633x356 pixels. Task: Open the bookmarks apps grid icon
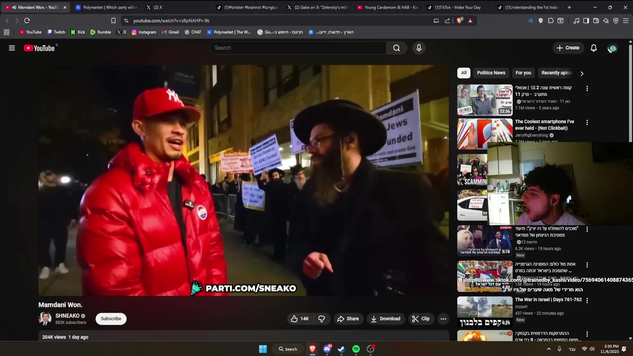[6, 32]
